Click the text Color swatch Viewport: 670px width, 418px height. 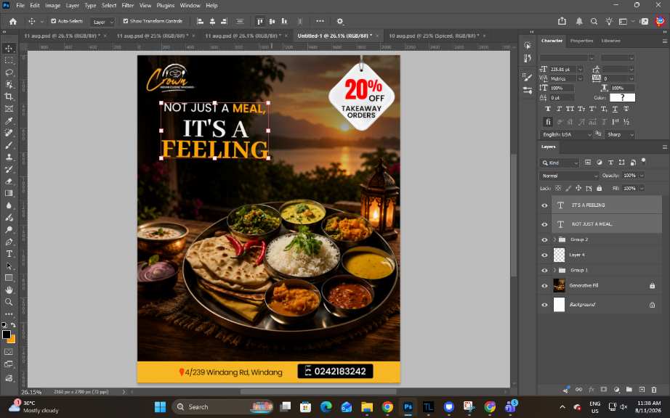click(x=622, y=98)
